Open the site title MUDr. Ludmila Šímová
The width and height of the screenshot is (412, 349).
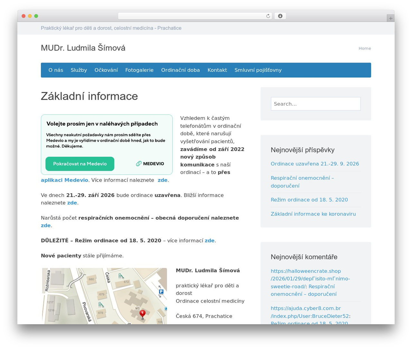click(x=83, y=48)
